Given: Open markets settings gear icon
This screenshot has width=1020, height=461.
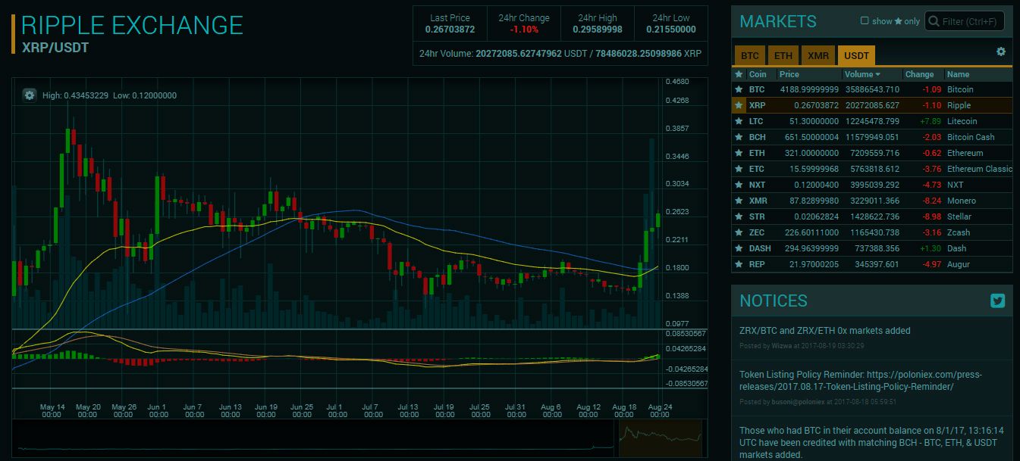Looking at the screenshot, I should point(1001,51).
